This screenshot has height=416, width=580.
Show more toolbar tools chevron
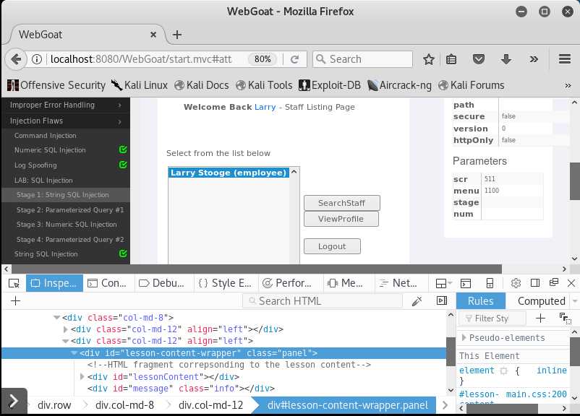[x=534, y=59]
